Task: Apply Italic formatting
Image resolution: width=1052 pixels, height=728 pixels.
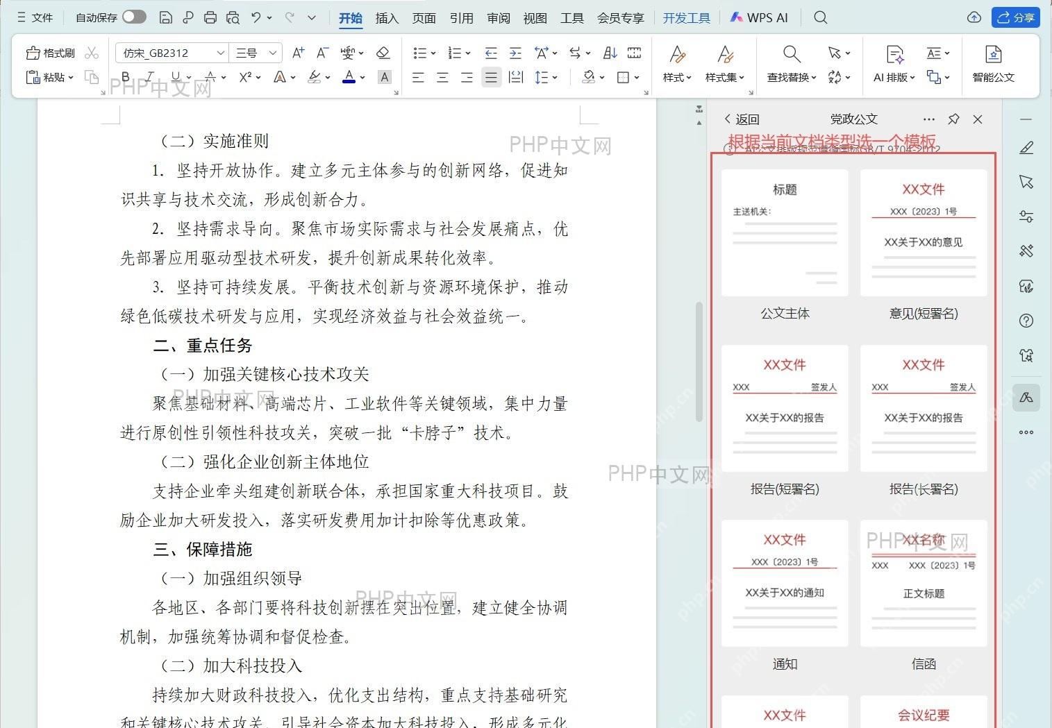Action: click(149, 77)
